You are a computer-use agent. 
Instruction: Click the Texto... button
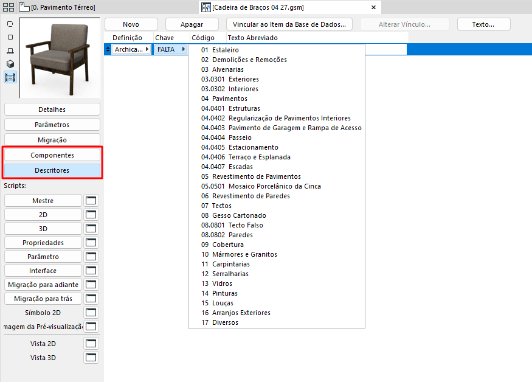click(x=483, y=24)
